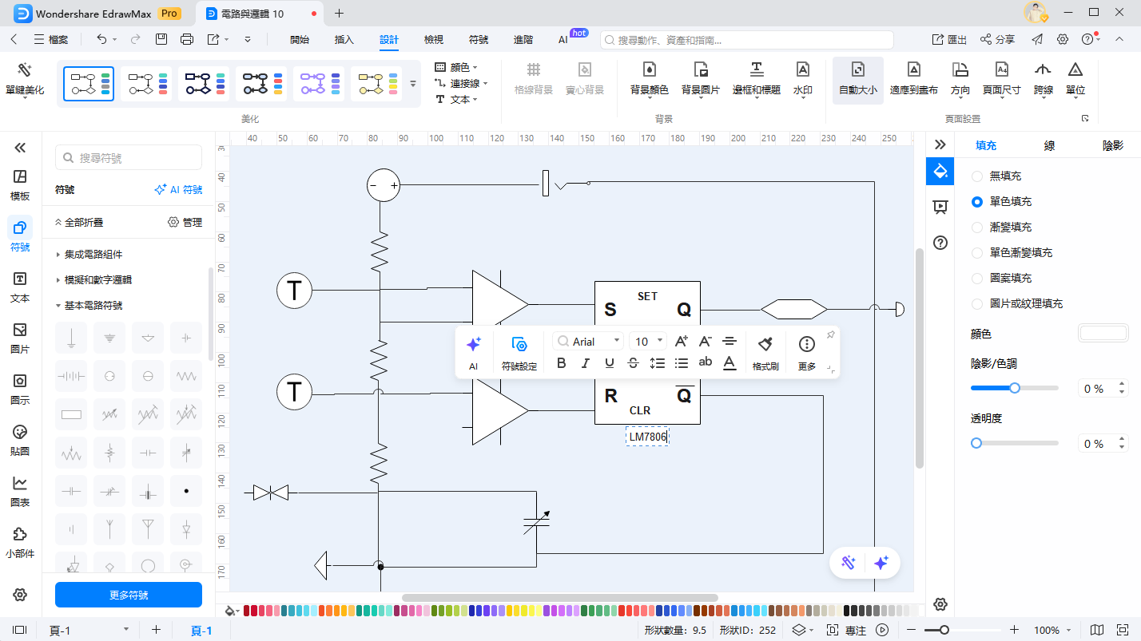Open the Connector (連接線) dropdown
Image resolution: width=1141 pixels, height=641 pixels.
click(460, 83)
